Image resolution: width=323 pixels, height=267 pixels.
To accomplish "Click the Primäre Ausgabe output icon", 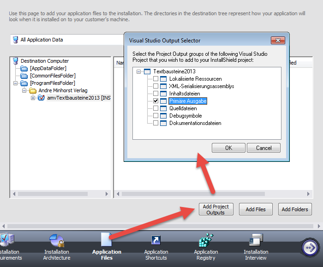I will pyautogui.click(x=163, y=101).
